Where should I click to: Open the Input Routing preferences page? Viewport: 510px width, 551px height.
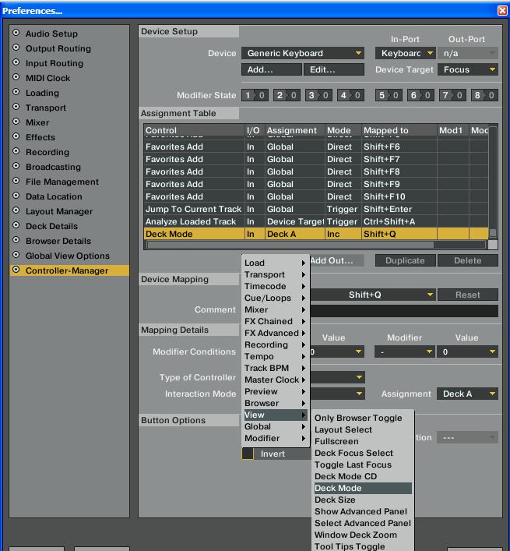click(54, 63)
